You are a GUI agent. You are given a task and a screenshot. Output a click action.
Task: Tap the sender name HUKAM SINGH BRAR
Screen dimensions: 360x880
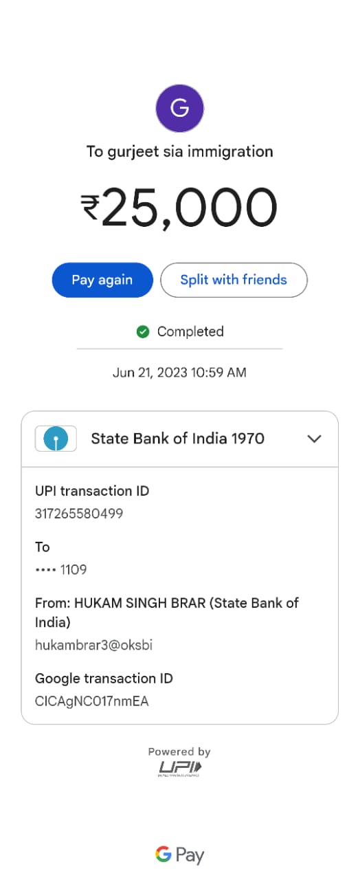pos(139,603)
